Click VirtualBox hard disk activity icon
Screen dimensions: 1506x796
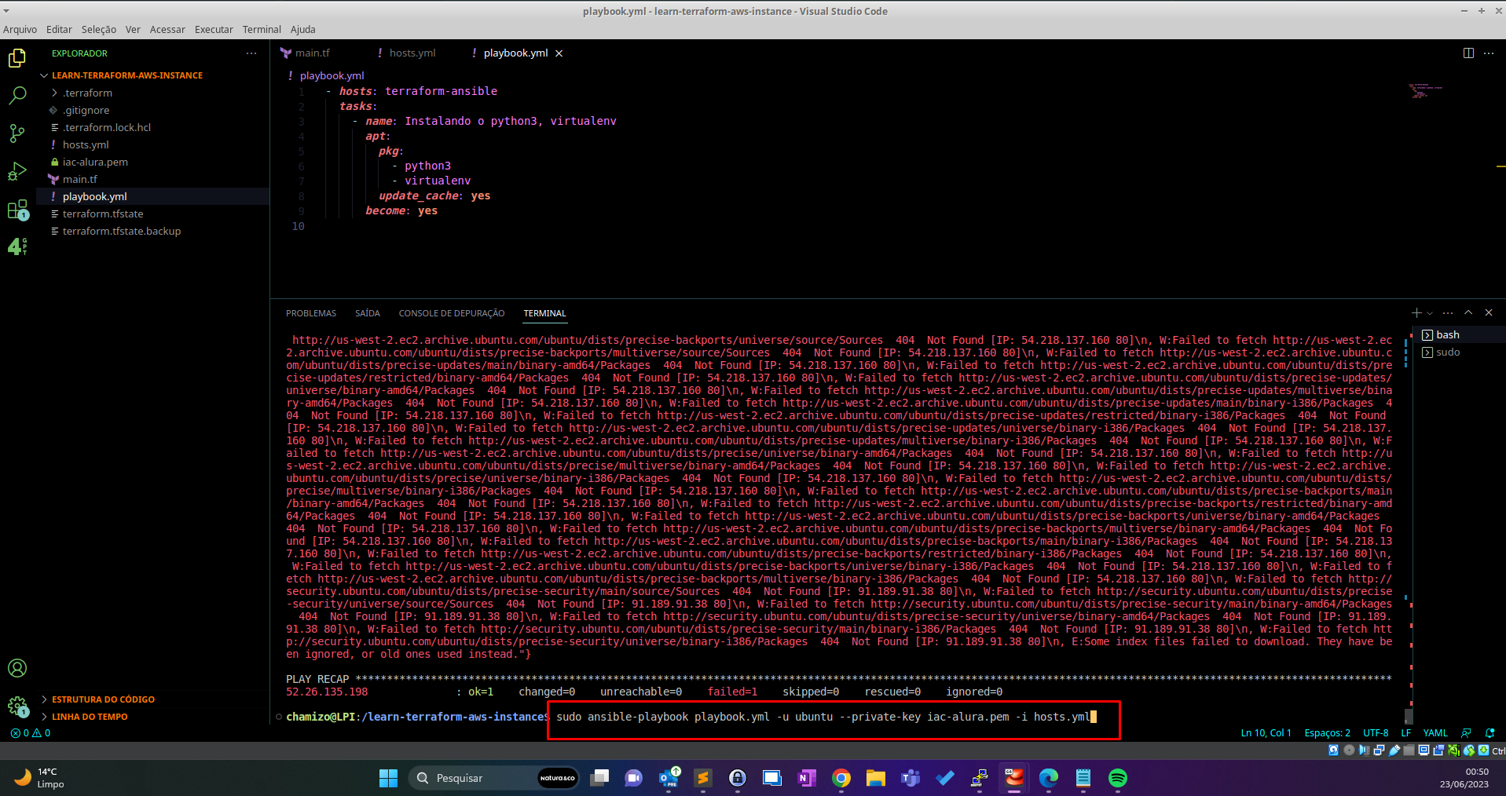pyautogui.click(x=1333, y=750)
